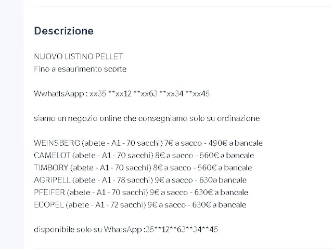The image size is (333, 249).
Task: Click the Descrizione heading
Action: click(x=63, y=31)
